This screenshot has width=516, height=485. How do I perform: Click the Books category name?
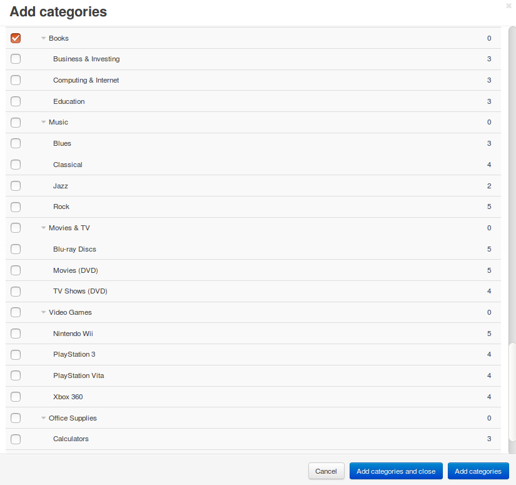pyautogui.click(x=59, y=38)
